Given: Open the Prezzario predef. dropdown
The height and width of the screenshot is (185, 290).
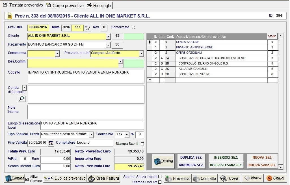Looking at the screenshot, I should (x=141, y=53).
